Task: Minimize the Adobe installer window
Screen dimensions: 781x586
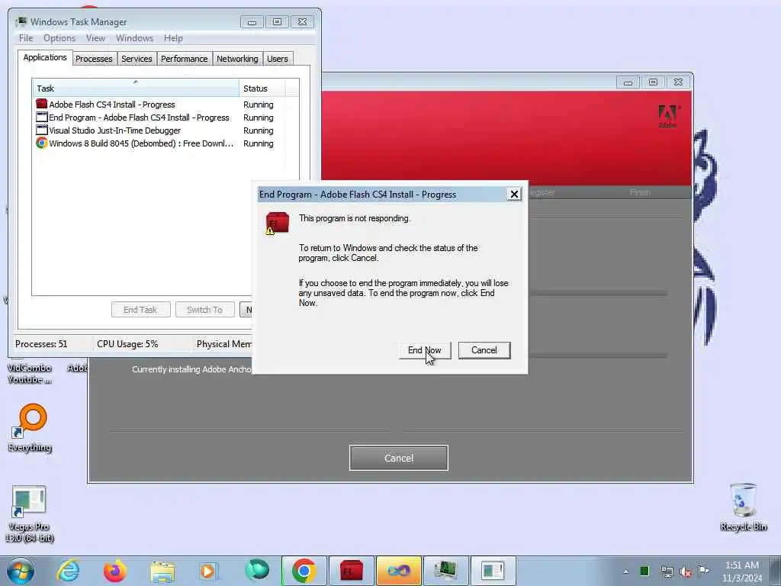Action: [628, 82]
